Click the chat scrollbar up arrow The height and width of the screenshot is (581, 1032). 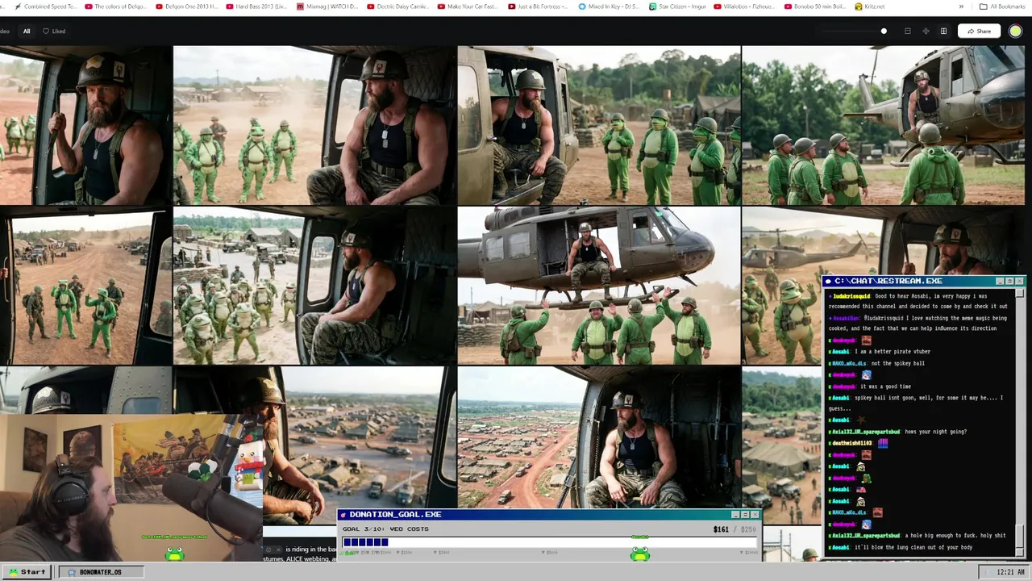1020,292
